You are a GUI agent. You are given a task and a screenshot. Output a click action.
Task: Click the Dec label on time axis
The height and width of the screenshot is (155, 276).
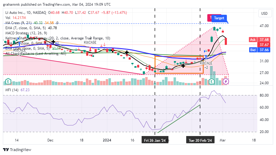[x=50, y=140]
